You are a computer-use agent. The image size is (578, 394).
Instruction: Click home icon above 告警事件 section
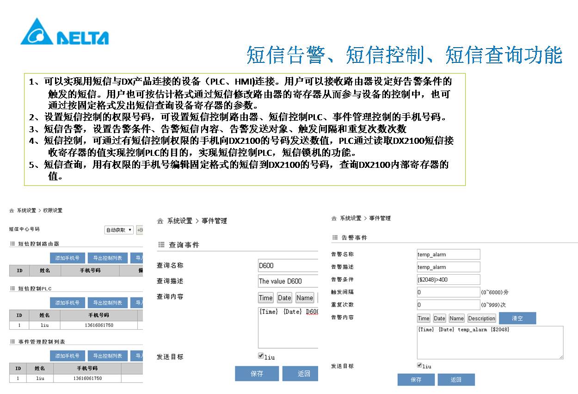[x=334, y=218]
